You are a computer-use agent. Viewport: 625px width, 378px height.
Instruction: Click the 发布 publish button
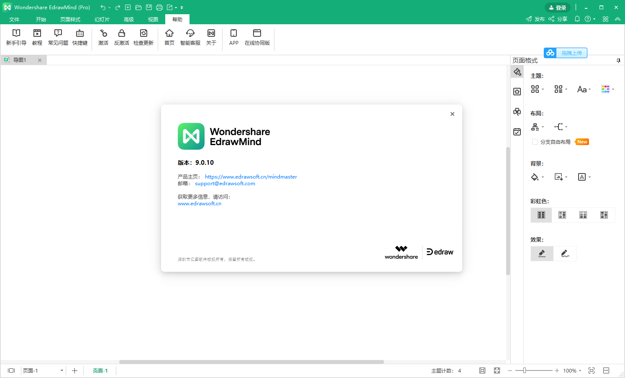(535, 19)
